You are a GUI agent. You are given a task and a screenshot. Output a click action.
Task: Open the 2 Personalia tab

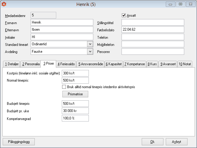(x=31, y=64)
